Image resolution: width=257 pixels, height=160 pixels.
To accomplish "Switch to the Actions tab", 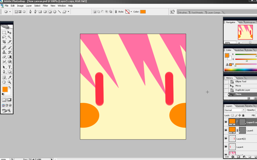I will pos(239,78).
